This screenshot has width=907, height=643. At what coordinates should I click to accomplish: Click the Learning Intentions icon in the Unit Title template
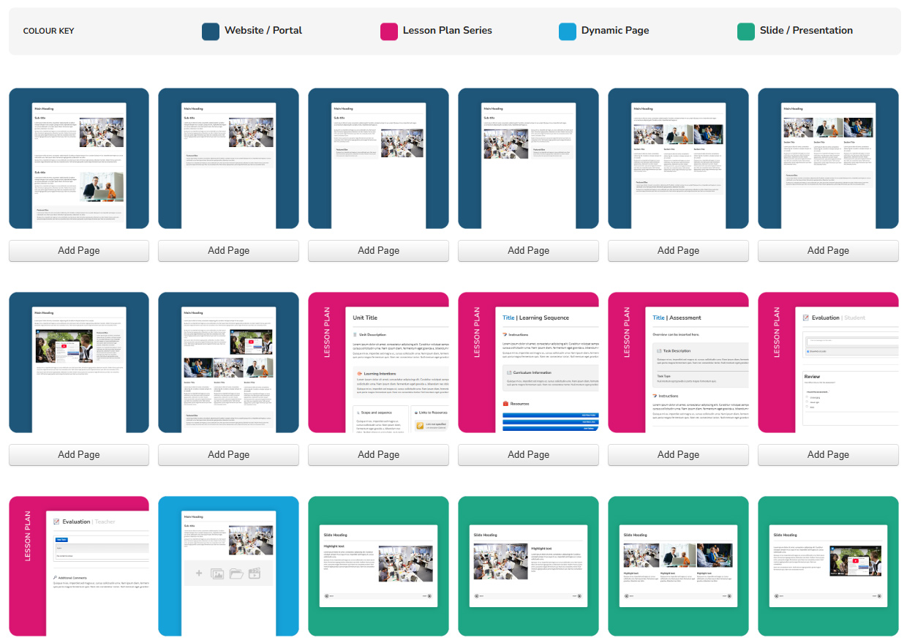[x=360, y=374]
